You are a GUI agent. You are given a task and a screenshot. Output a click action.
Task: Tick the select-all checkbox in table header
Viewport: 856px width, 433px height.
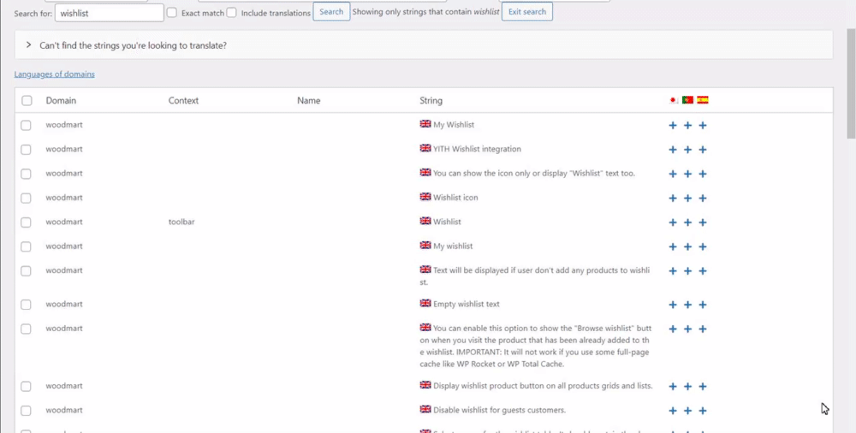(x=27, y=100)
